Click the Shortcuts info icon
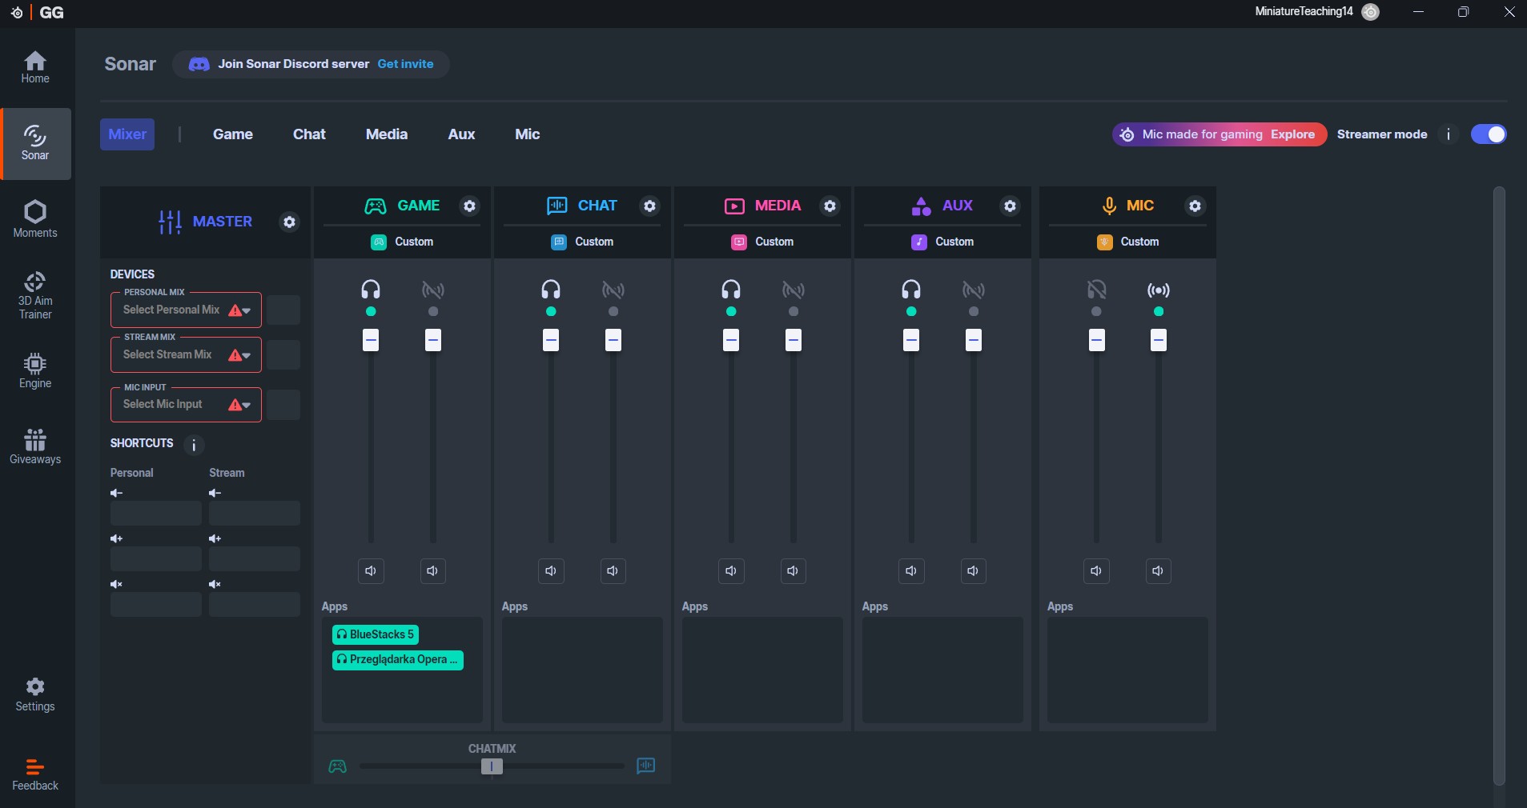1527x808 pixels. coord(194,445)
